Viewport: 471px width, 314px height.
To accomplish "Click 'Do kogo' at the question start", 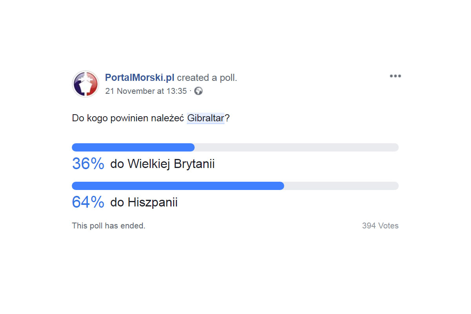I will point(87,118).
